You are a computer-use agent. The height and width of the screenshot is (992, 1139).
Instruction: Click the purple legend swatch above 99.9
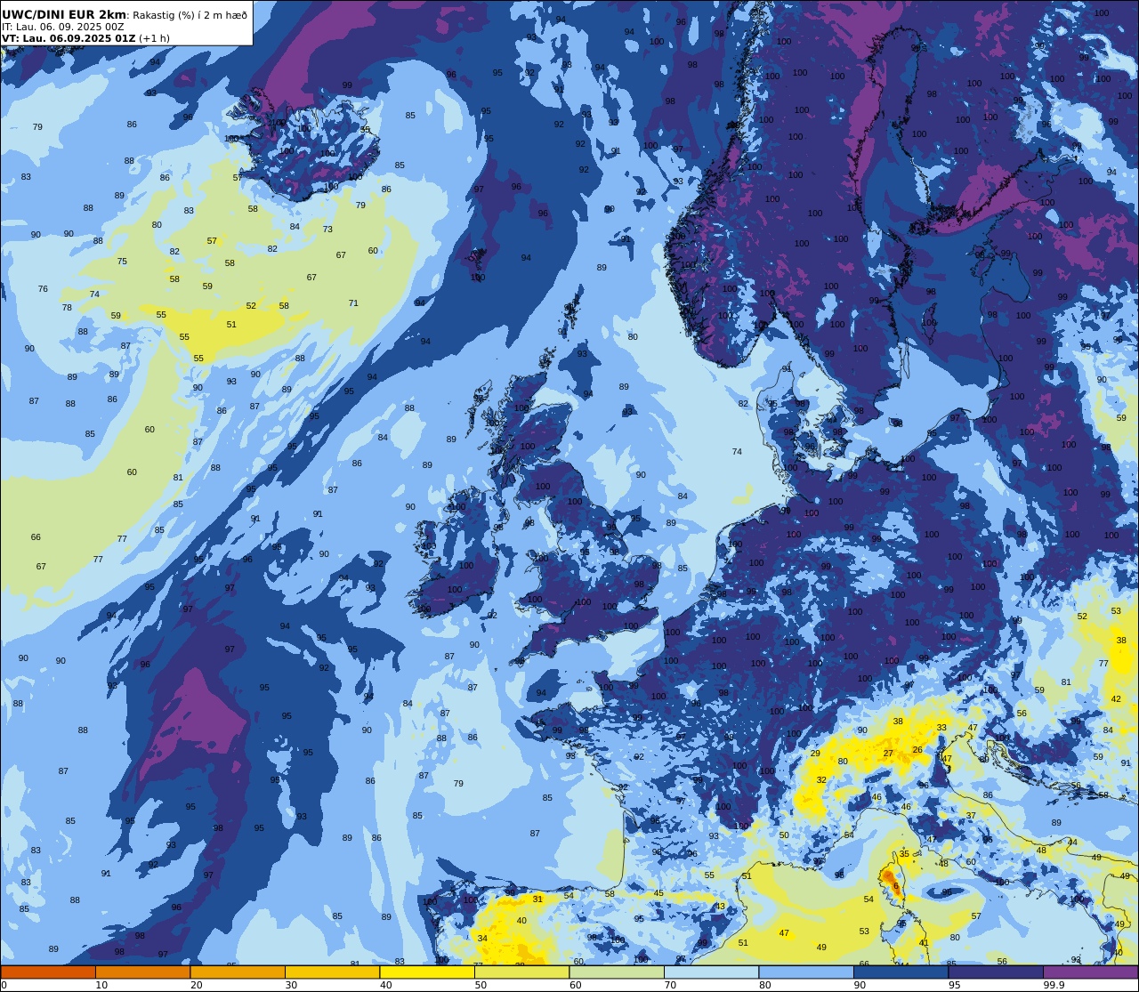(x=1090, y=972)
